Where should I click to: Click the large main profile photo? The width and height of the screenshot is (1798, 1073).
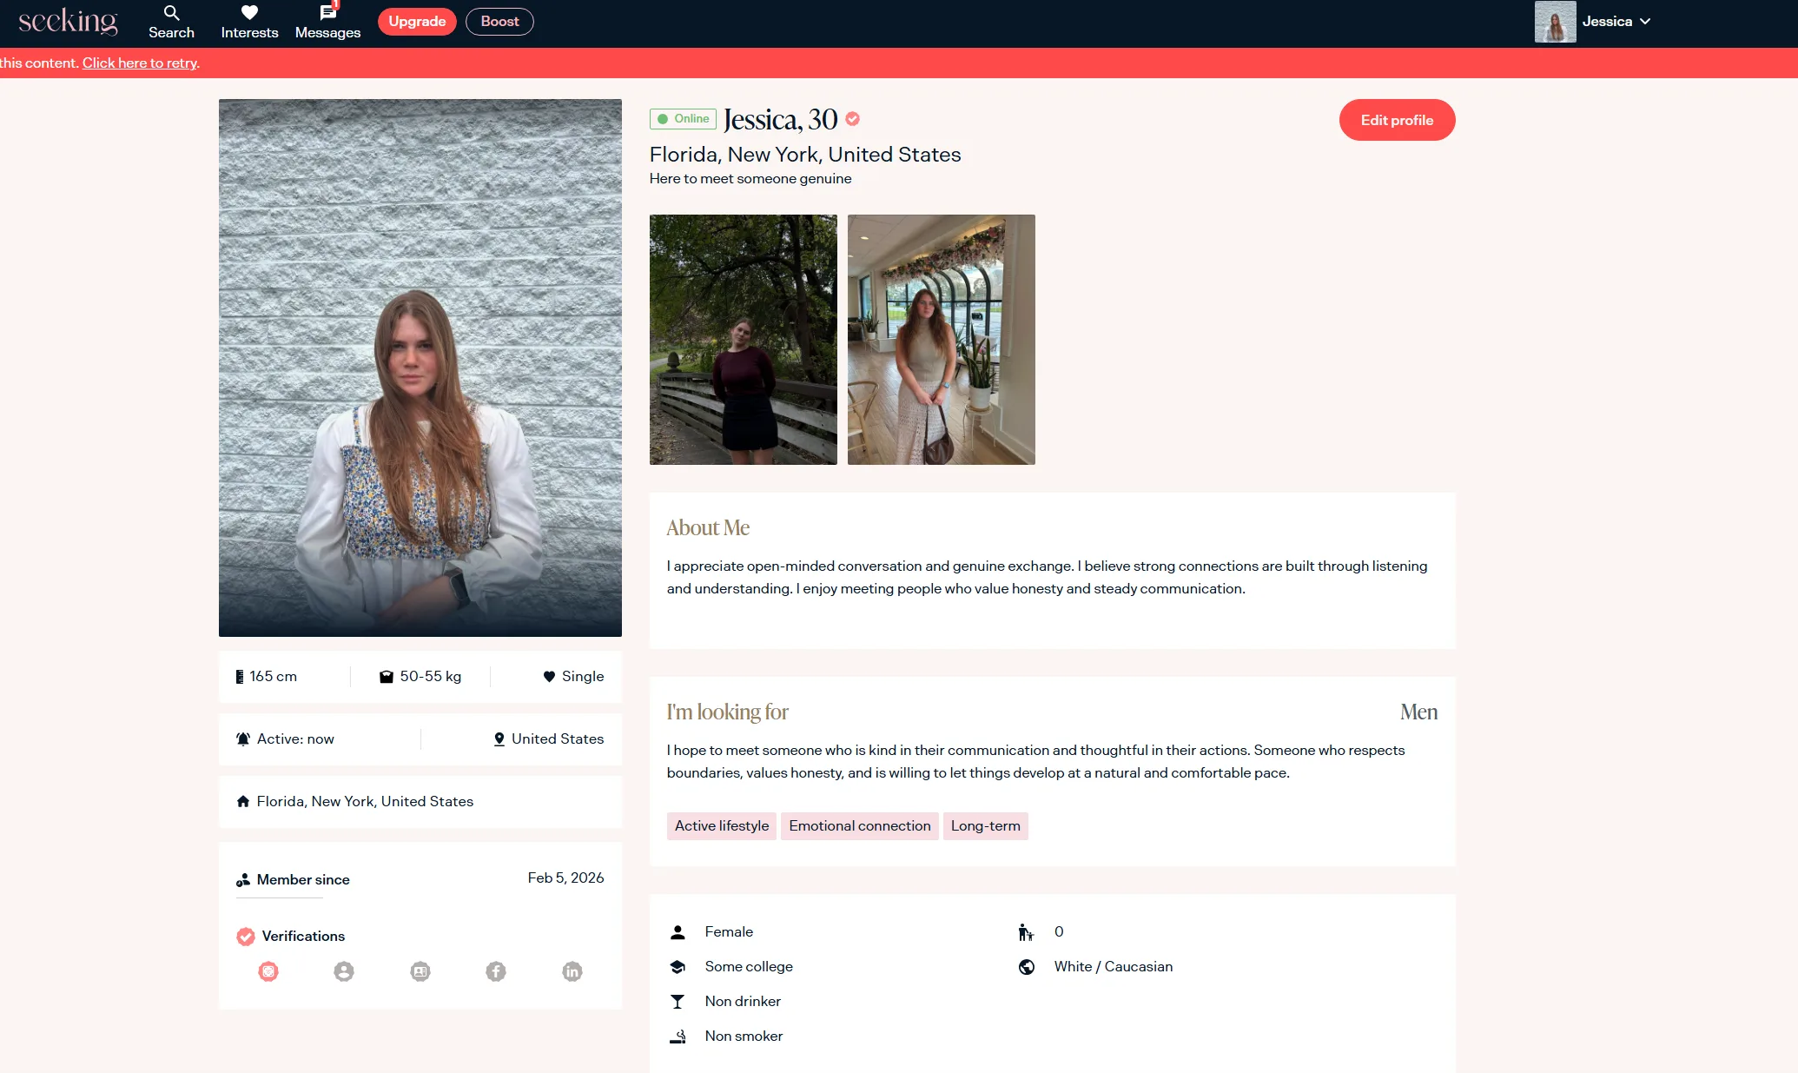coord(420,368)
